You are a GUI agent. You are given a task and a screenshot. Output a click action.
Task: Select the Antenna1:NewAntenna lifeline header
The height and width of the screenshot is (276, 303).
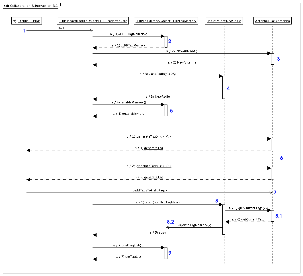[x=272, y=21]
